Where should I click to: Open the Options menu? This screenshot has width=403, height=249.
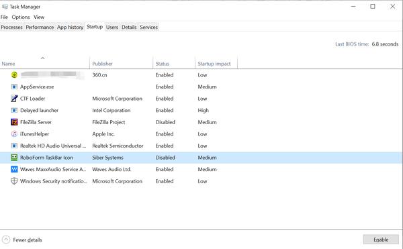[x=21, y=17]
